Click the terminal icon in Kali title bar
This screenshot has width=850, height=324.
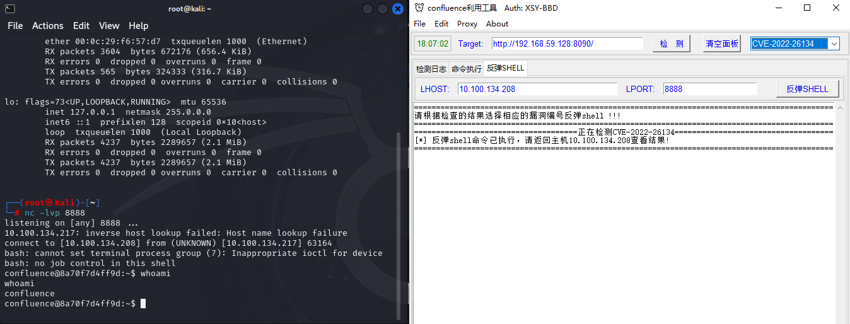pos(9,8)
